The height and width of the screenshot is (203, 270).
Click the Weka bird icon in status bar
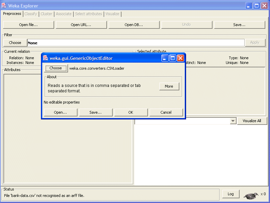(251, 195)
